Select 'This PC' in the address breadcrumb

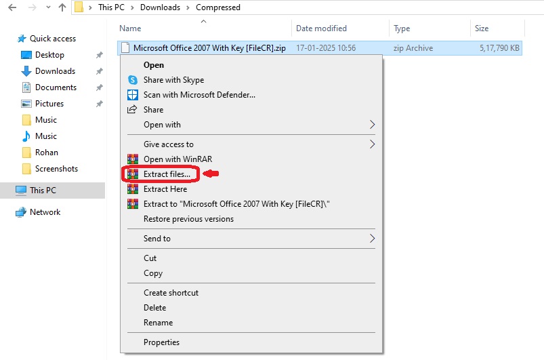coord(111,7)
